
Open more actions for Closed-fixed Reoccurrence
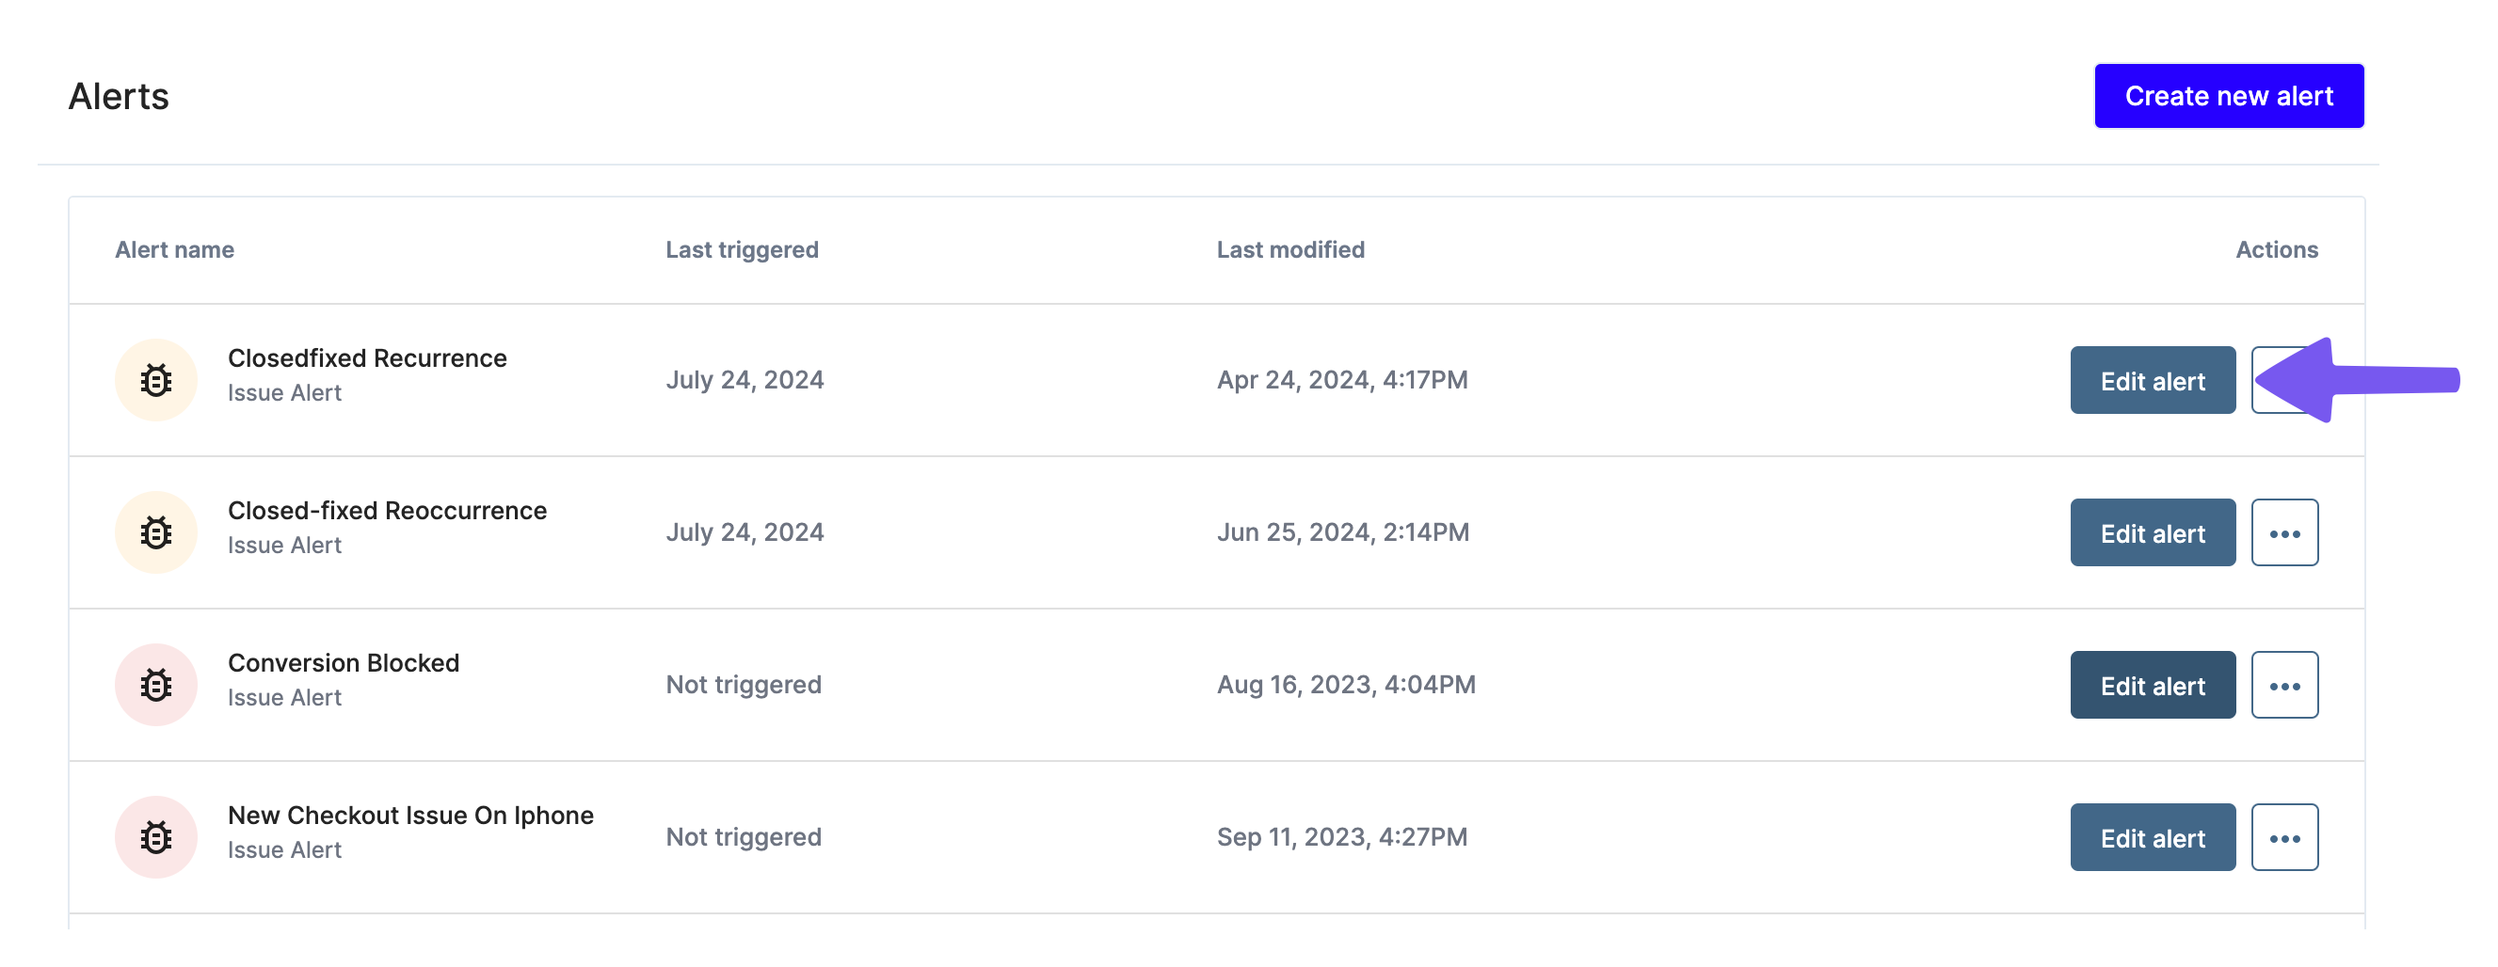pos(2284,533)
